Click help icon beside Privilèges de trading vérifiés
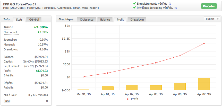This screenshot has width=222, height=106. 176,8
